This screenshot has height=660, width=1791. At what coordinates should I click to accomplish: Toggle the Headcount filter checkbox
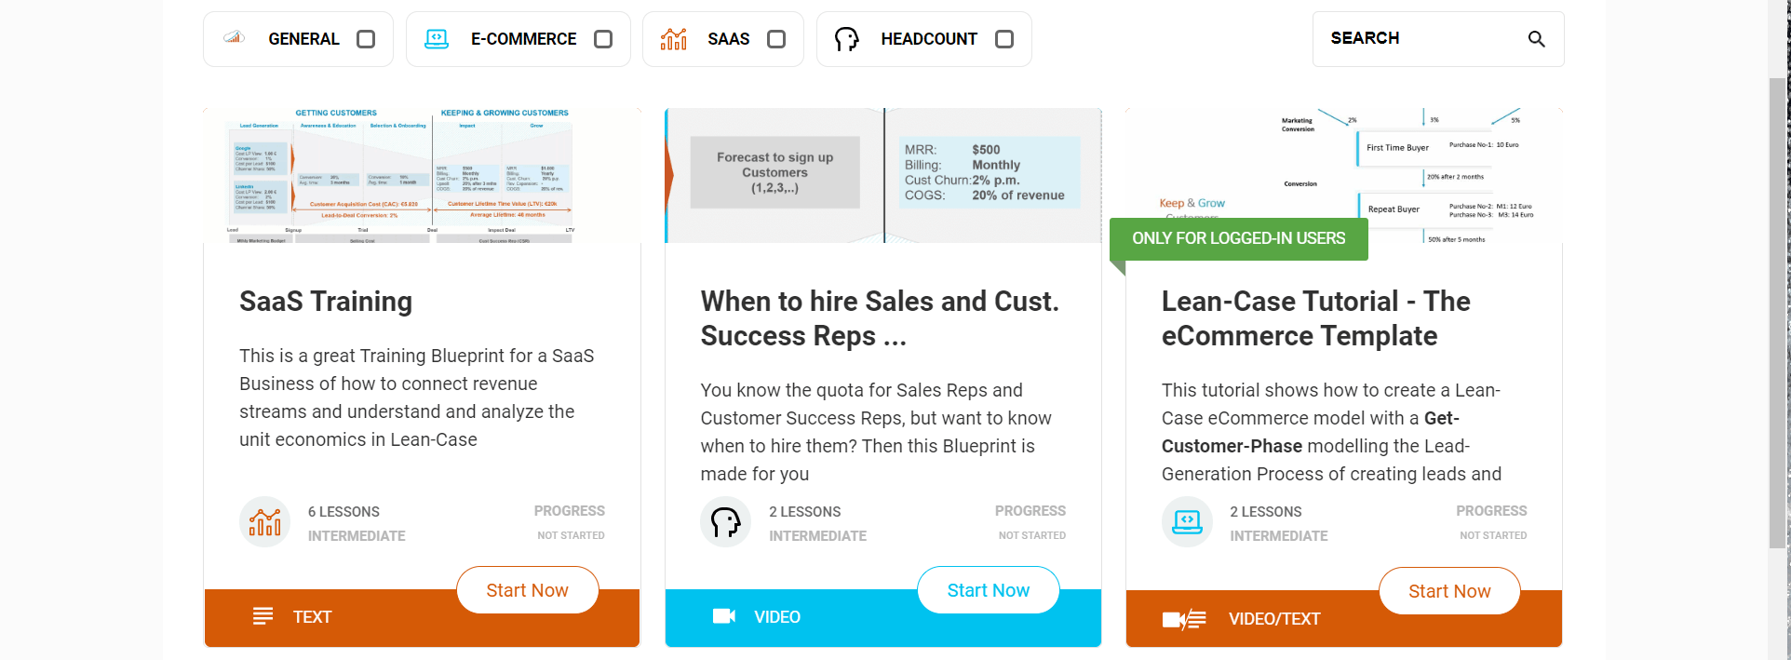(1004, 39)
